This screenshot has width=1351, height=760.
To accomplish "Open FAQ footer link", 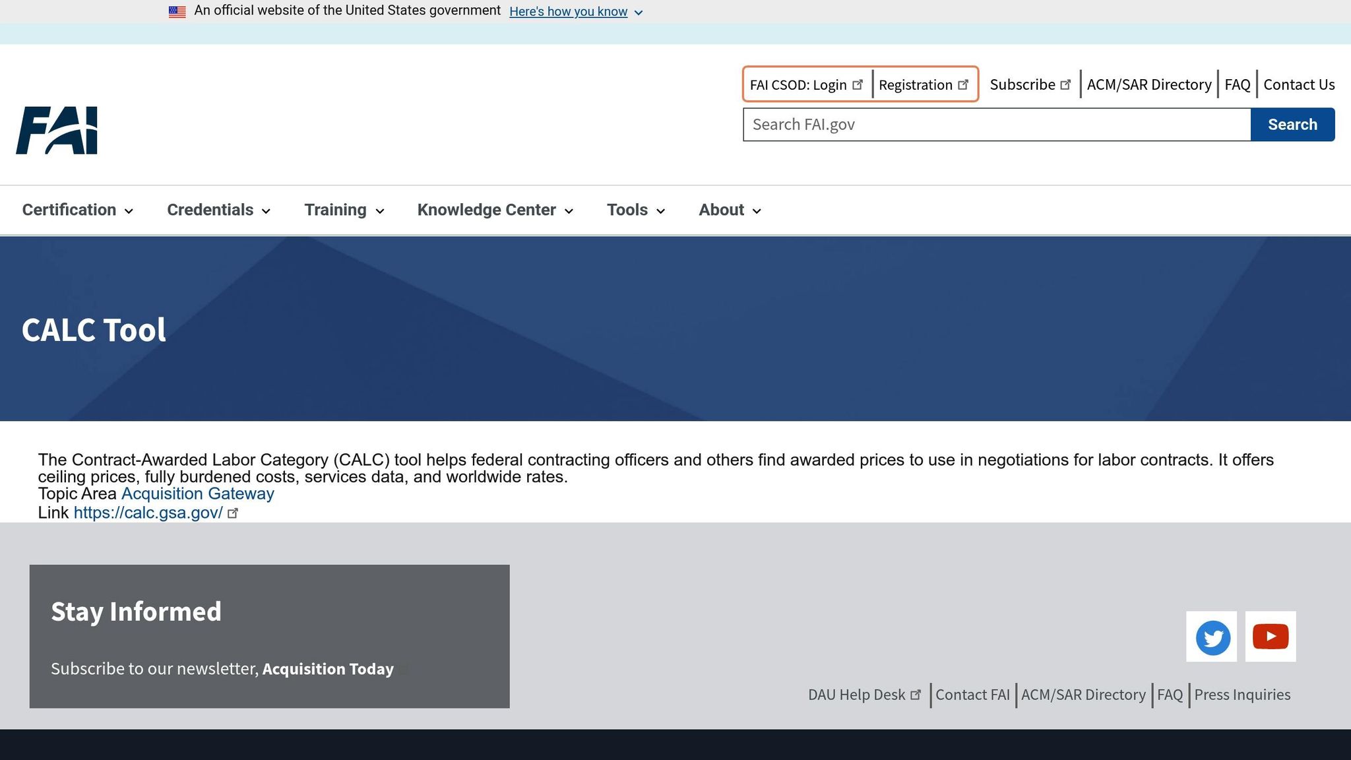I will (x=1170, y=695).
